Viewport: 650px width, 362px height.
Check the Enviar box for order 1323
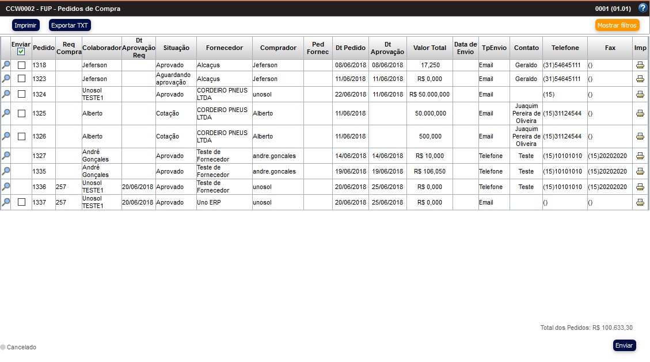21,79
